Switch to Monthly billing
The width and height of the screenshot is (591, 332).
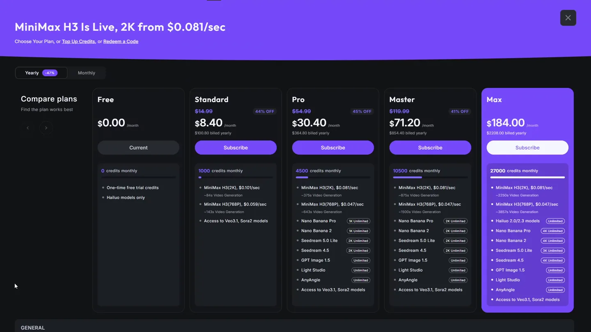[87, 73]
